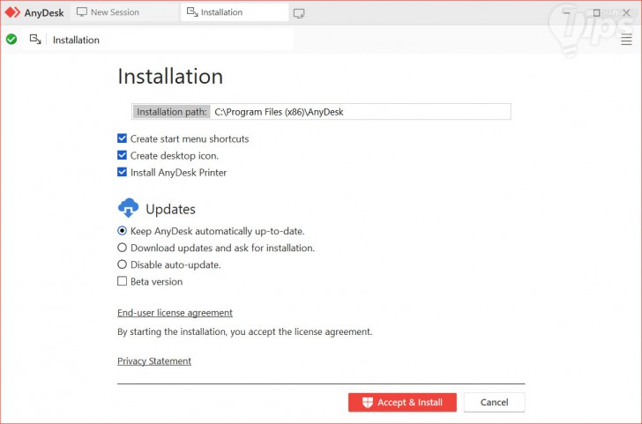The height and width of the screenshot is (424, 642).
Task: Toggle Create start menu shortcuts checkbox
Action: (x=122, y=138)
